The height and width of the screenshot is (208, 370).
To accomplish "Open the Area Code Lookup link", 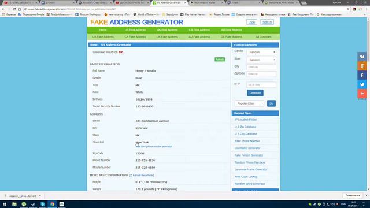I will point(246,177).
